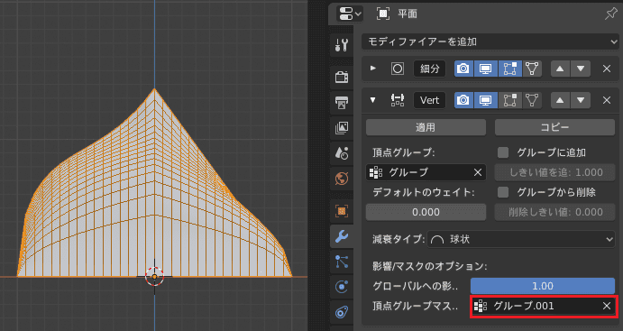
Task: Select the 頂点グループ field グループ
Action: (x=426, y=172)
